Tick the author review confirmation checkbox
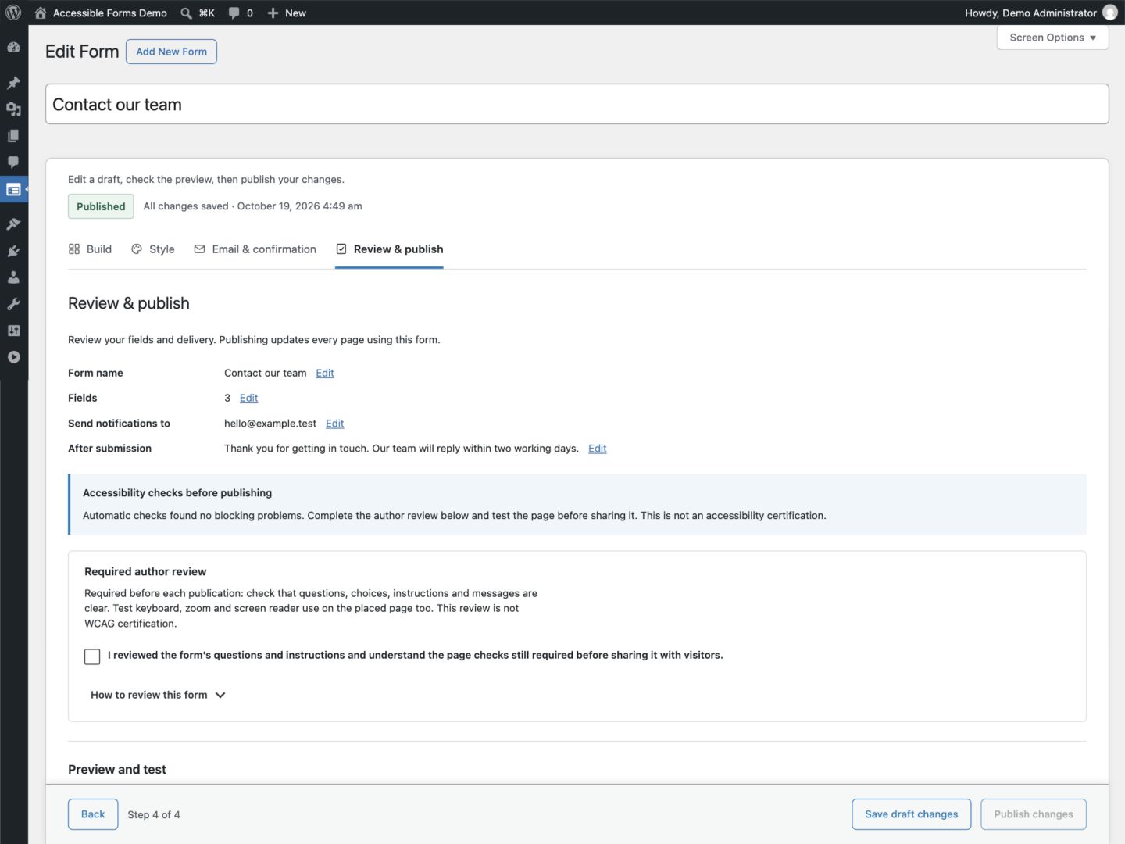 click(x=92, y=656)
